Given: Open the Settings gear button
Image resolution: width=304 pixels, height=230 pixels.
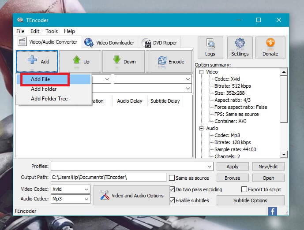Looking at the screenshot, I should pyautogui.click(x=240, y=48).
